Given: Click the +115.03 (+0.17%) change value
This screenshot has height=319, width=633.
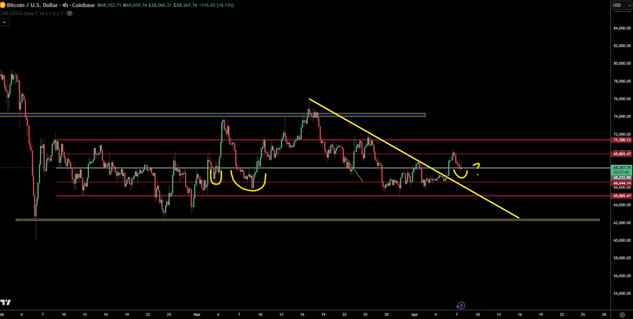Looking at the screenshot, I should [x=217, y=5].
